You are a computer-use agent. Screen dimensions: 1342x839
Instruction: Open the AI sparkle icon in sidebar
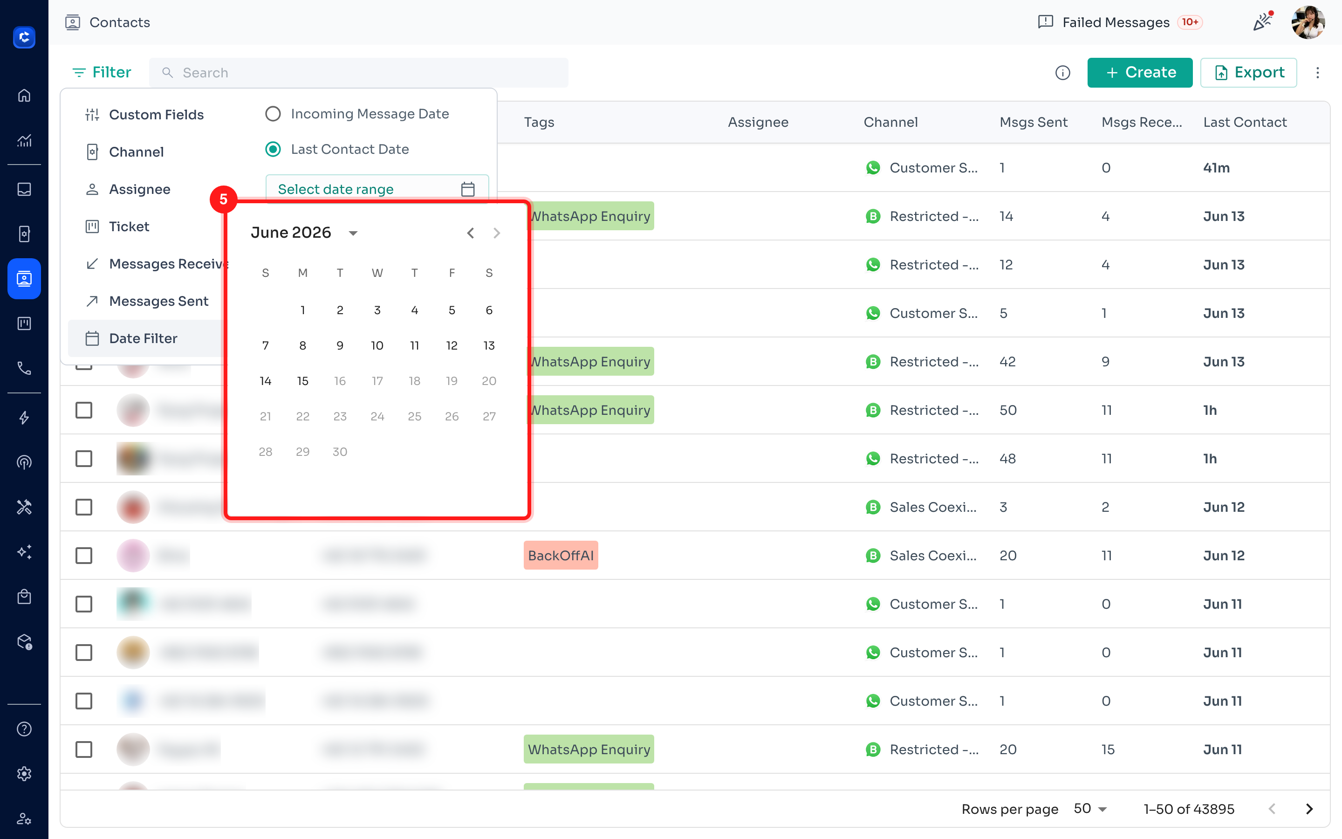[24, 552]
